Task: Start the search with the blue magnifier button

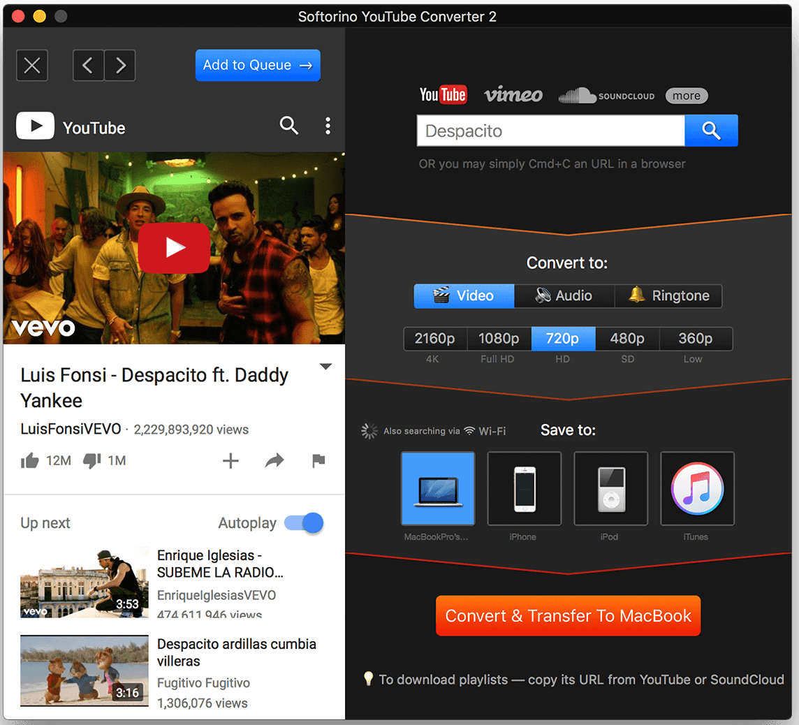Action: [x=711, y=131]
